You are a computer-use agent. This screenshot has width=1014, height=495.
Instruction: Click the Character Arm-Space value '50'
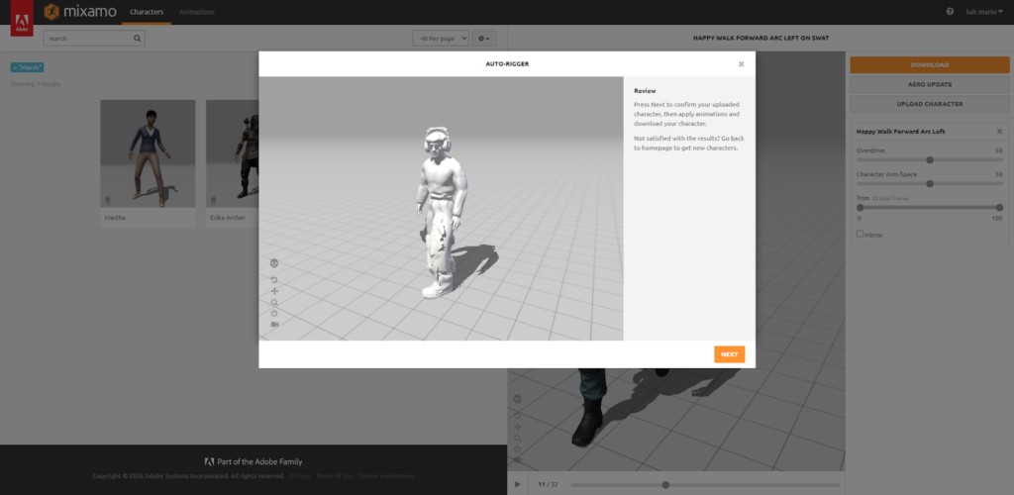coord(998,174)
